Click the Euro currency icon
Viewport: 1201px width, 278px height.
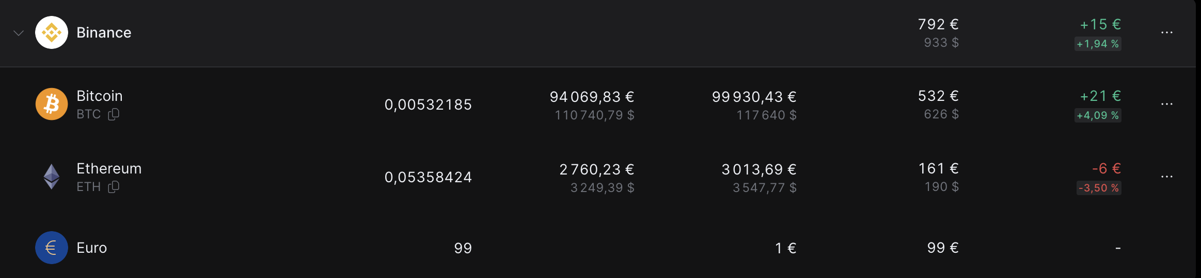click(x=52, y=248)
